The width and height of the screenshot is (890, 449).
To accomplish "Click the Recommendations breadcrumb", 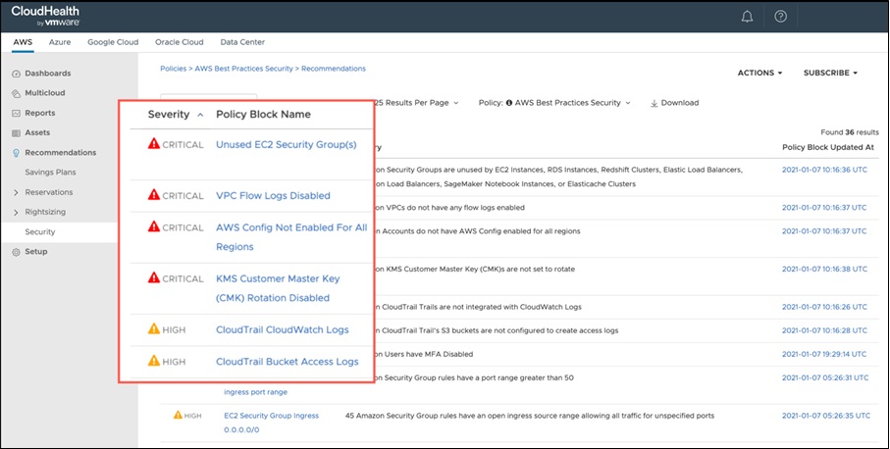I will pyautogui.click(x=334, y=69).
